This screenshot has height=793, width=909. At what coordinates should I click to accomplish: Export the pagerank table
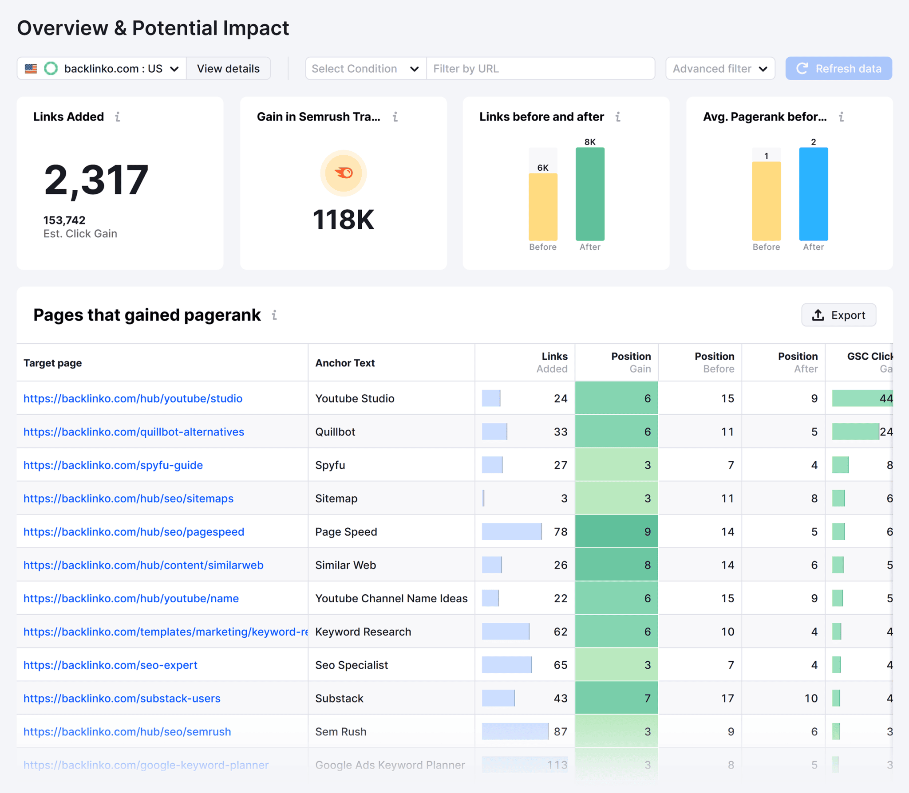click(x=838, y=315)
